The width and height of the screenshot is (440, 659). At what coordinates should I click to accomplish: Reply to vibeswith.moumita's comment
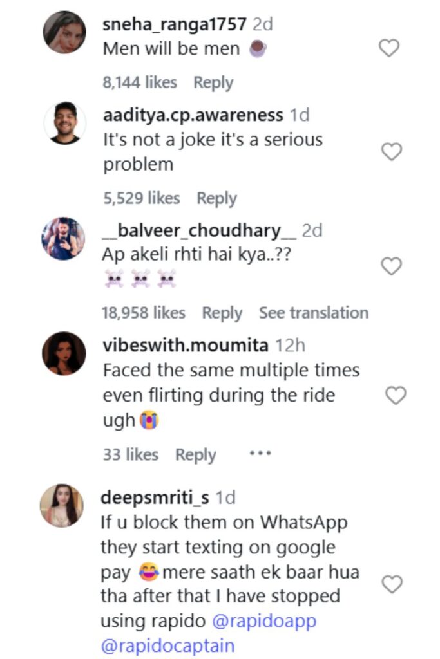(x=195, y=455)
